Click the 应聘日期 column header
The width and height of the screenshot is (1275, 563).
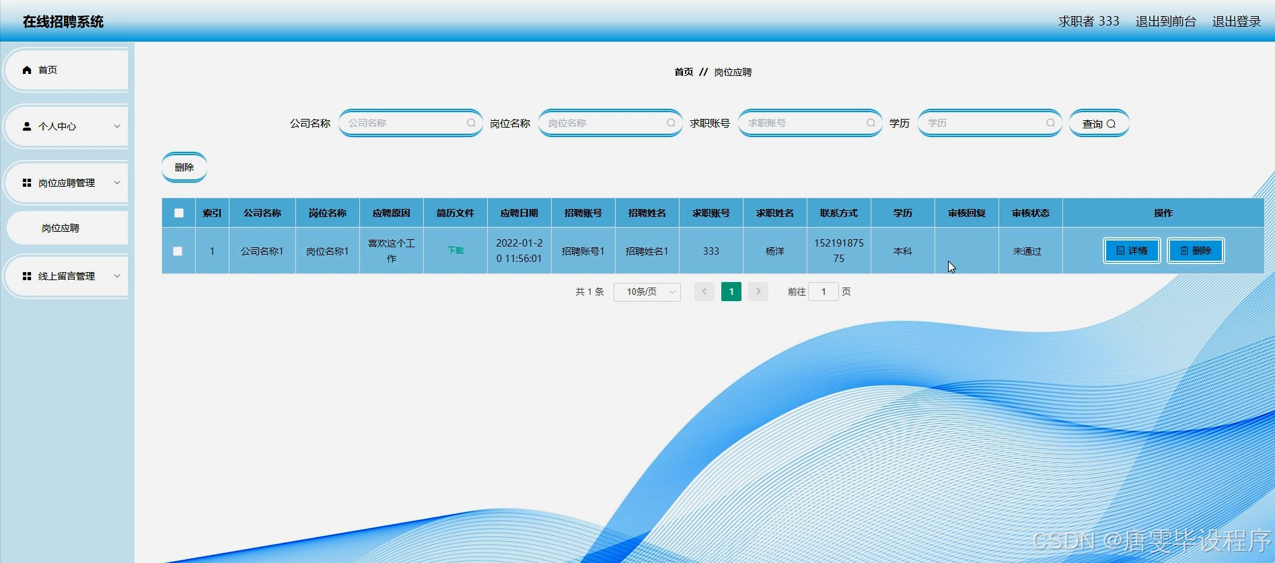tap(519, 213)
